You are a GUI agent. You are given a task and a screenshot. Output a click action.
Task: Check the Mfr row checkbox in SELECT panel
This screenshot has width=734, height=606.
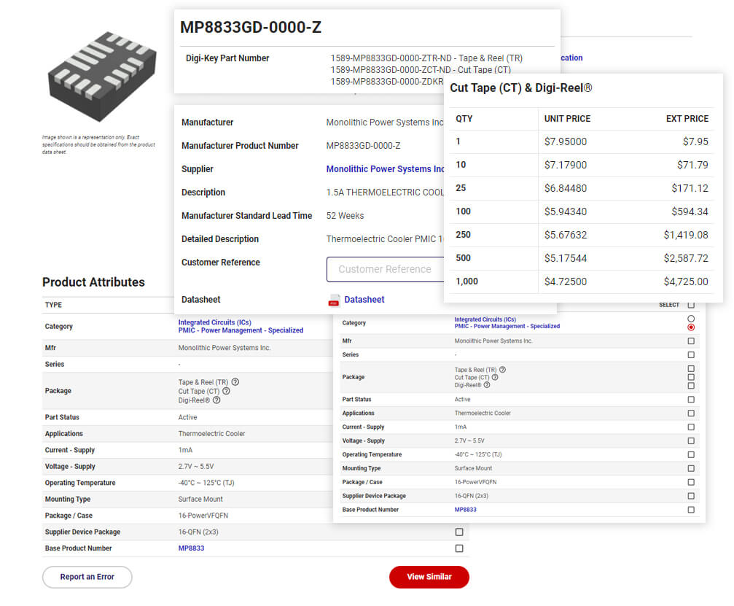point(691,341)
